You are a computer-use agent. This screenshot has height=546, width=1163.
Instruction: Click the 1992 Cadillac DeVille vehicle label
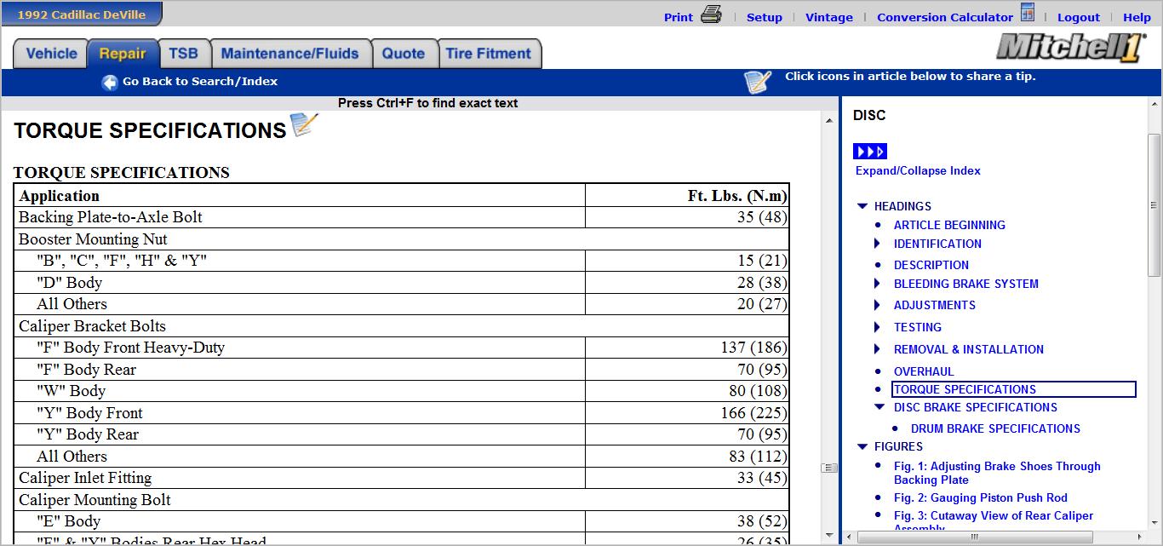82,14
